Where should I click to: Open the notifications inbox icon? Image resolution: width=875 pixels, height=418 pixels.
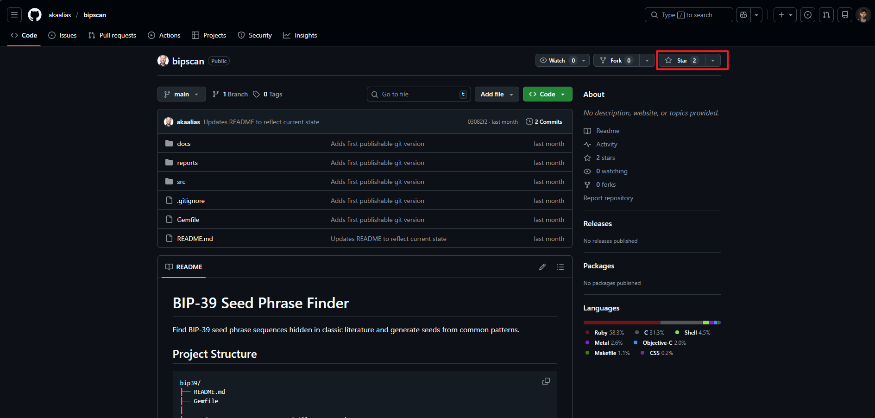(845, 15)
